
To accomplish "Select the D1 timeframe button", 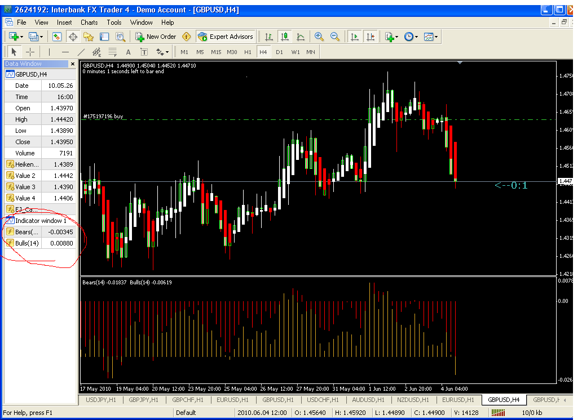I will [x=279, y=52].
